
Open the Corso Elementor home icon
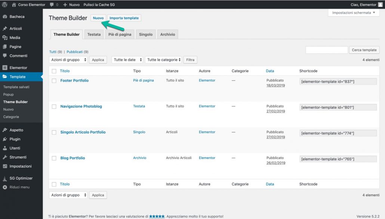[14, 4]
